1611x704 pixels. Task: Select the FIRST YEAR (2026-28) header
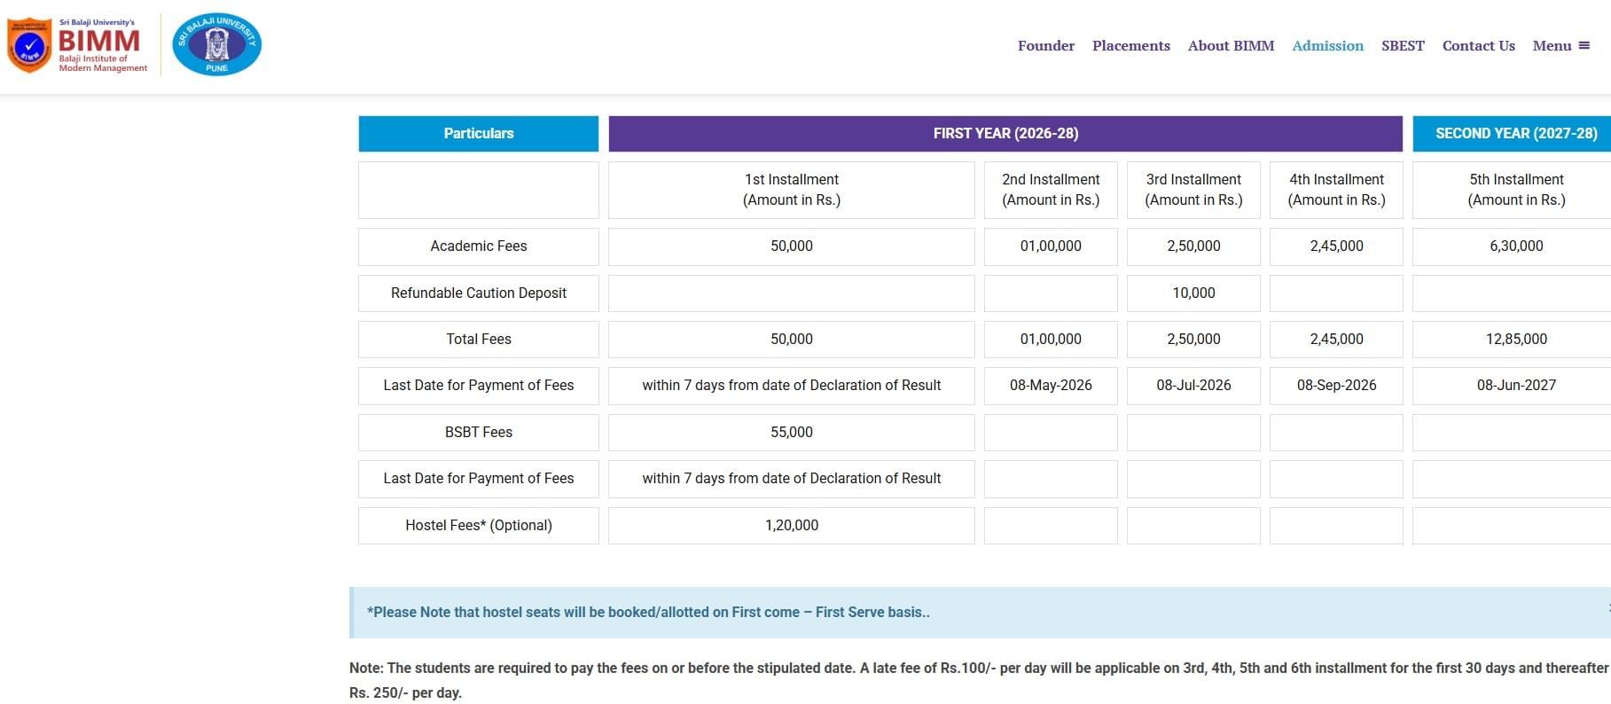click(x=1005, y=133)
